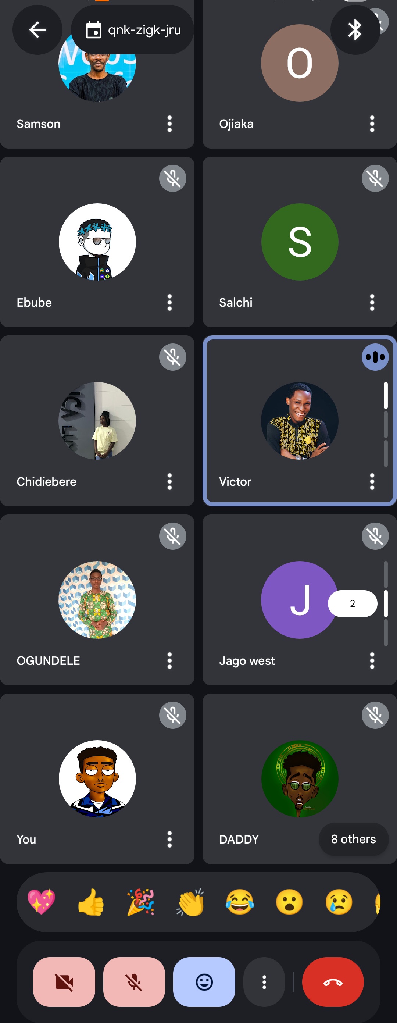Image resolution: width=397 pixels, height=1023 pixels.
Task: Toggle the camera on
Action: [x=64, y=982]
